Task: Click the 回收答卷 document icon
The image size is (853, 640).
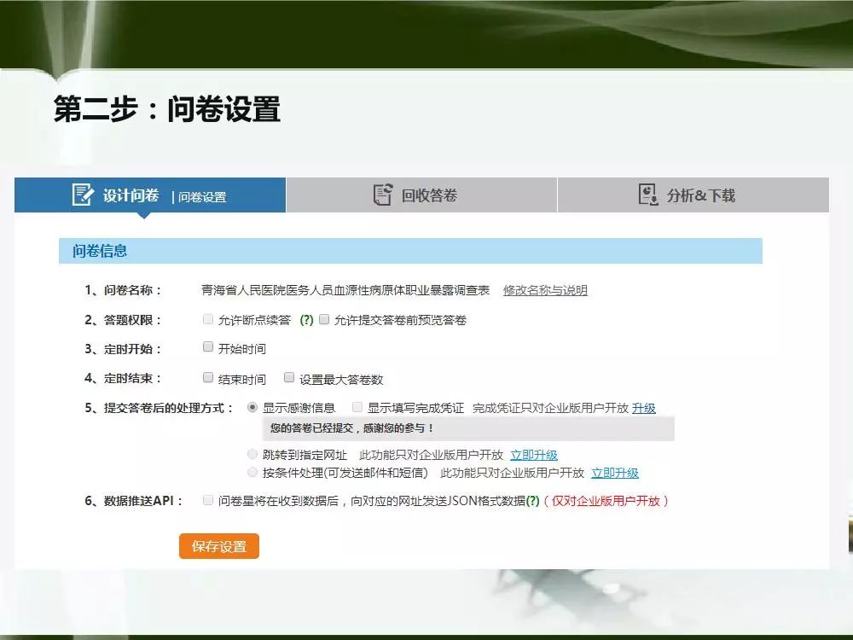Action: pyautogui.click(x=383, y=195)
